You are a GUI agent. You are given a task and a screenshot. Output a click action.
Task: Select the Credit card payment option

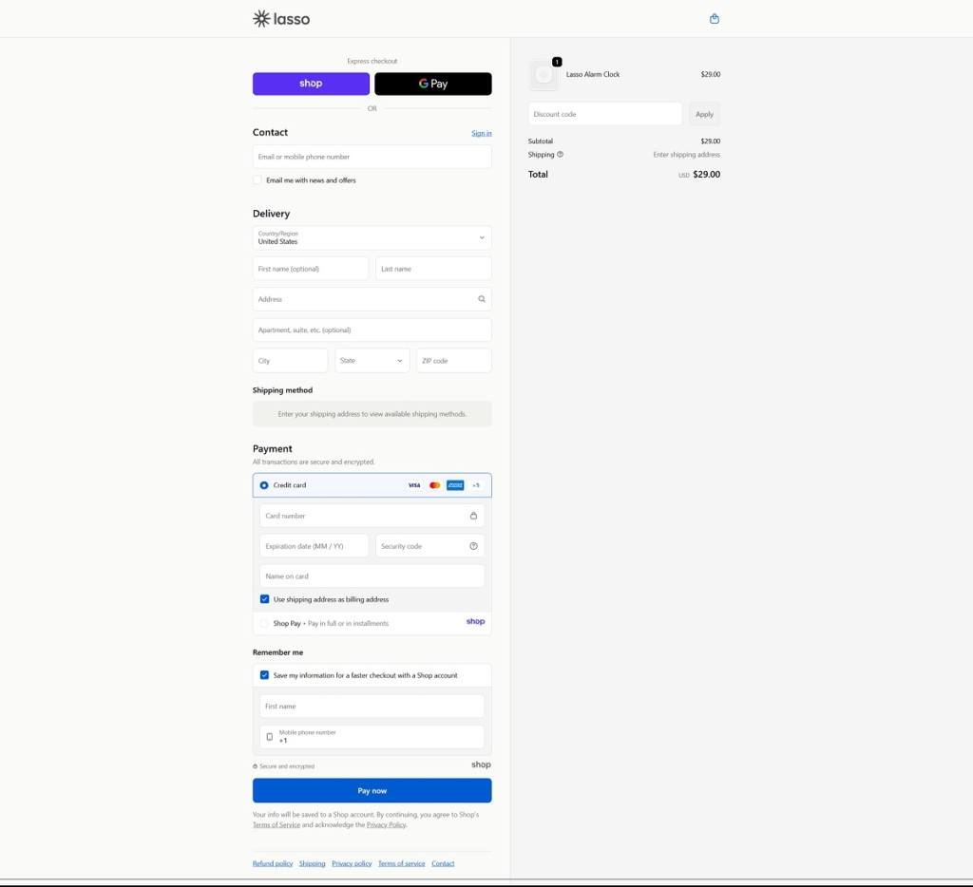[x=264, y=485]
